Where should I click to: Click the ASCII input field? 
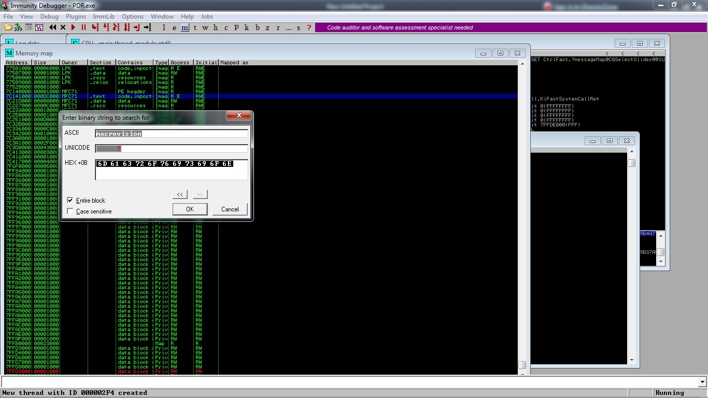coord(172,134)
